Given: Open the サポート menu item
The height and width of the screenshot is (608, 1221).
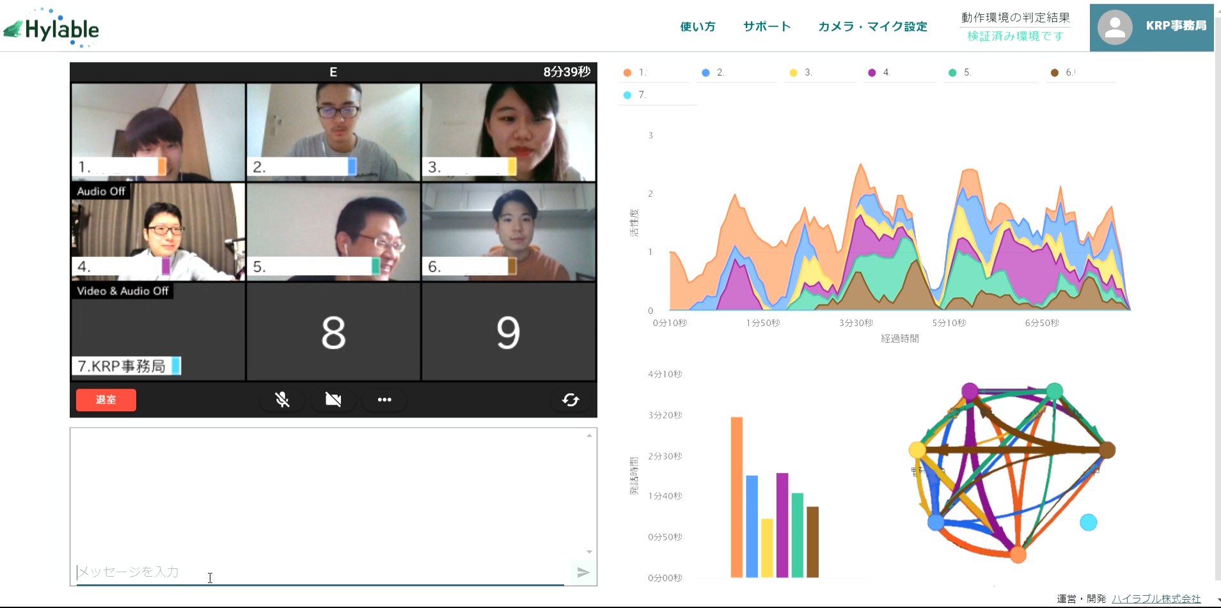Looking at the screenshot, I should 767,26.
